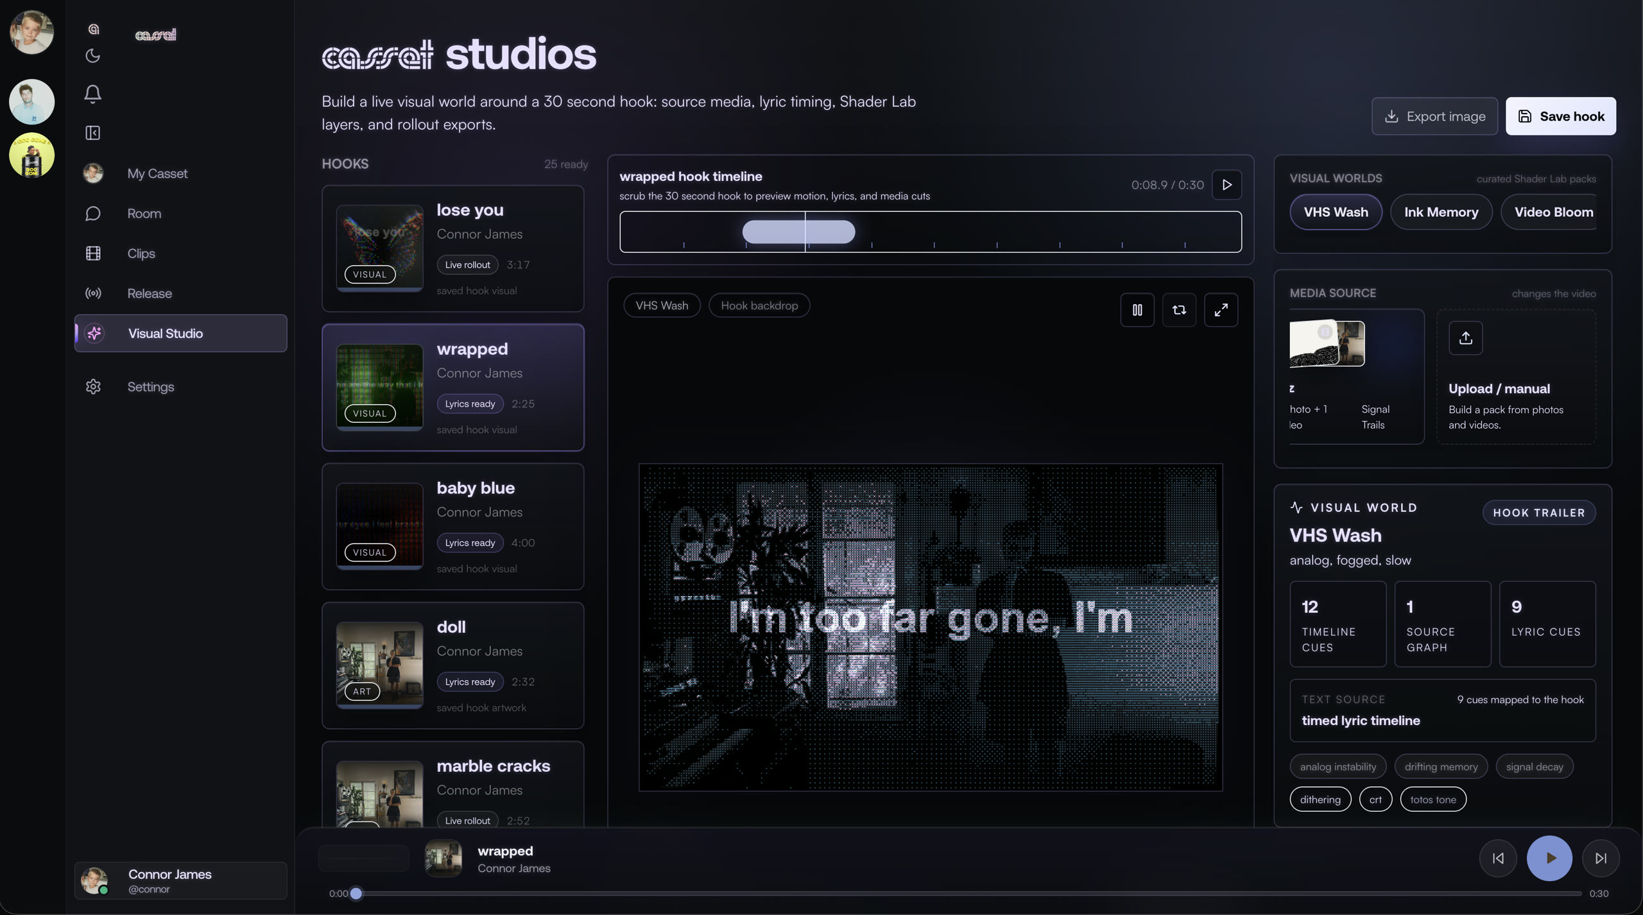
Task: Click analog instability tag
Action: click(1338, 766)
